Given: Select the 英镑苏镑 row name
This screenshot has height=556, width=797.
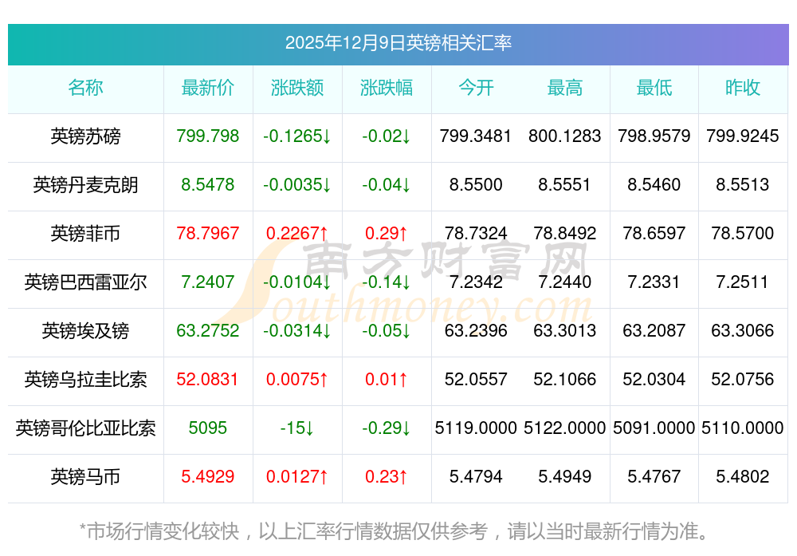Looking at the screenshot, I should tap(85, 136).
